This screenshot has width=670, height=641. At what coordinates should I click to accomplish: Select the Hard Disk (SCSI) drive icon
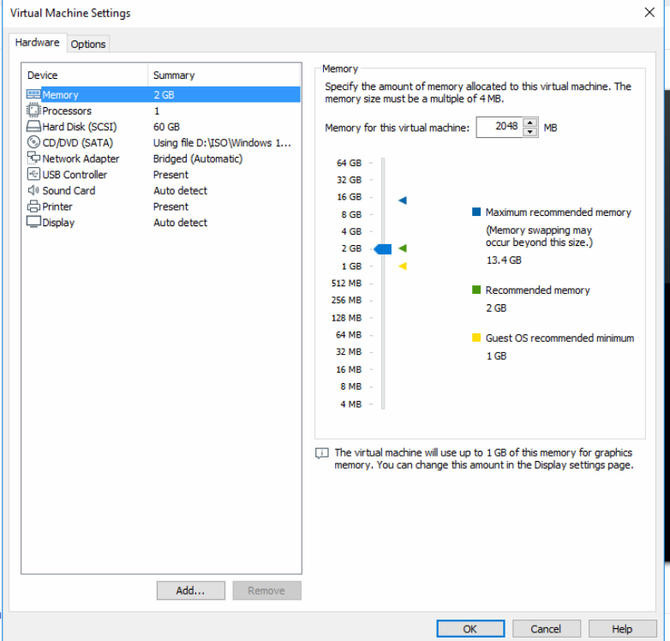(33, 127)
